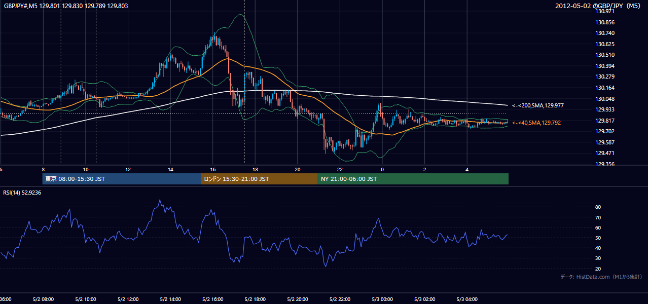Click price axis label 129.587
648x304 pixels.
pyautogui.click(x=605, y=142)
